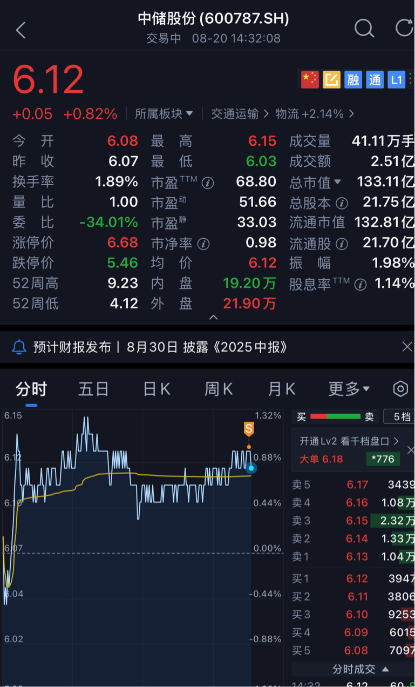Image resolution: width=415 pixels, height=687 pixels.
Task: Switch to the 日K tab
Action: click(157, 389)
